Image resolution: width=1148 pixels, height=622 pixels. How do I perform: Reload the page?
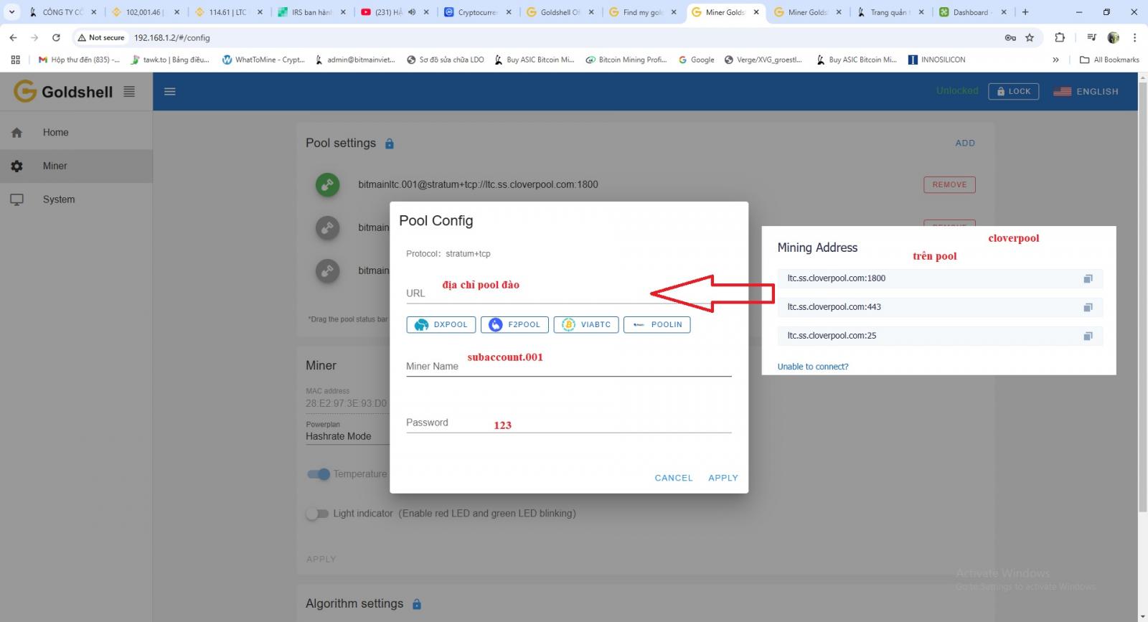56,37
